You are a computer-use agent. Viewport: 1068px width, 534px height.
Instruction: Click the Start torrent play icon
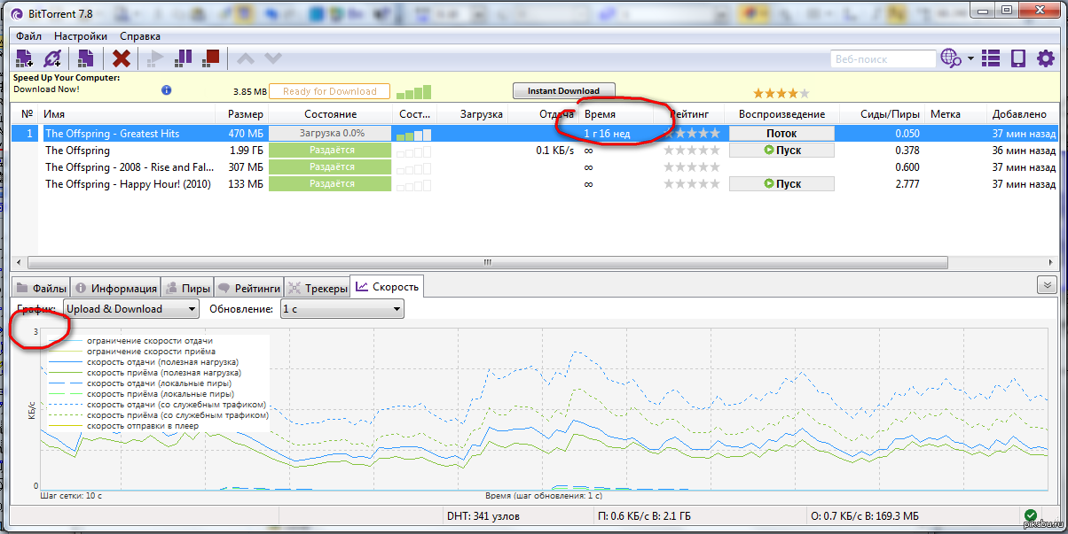pos(155,58)
